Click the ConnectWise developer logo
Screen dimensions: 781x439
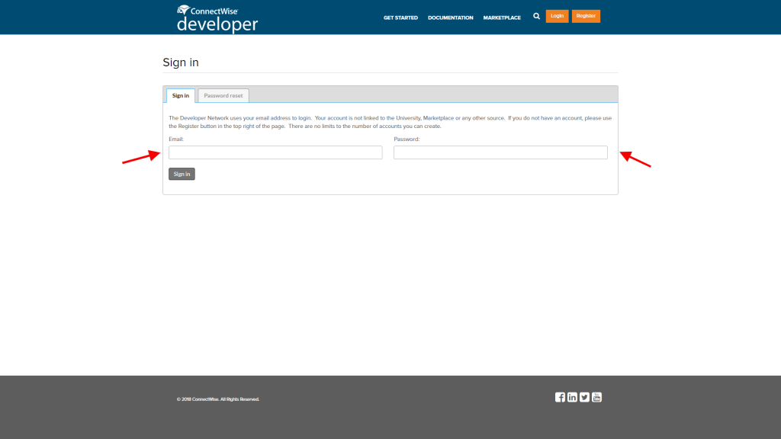pyautogui.click(x=217, y=17)
